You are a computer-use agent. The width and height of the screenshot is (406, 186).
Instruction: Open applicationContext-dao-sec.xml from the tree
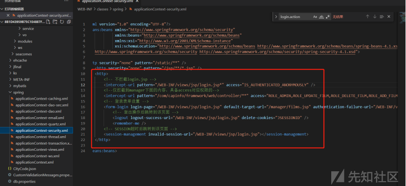pyautogui.click(x=42, y=105)
